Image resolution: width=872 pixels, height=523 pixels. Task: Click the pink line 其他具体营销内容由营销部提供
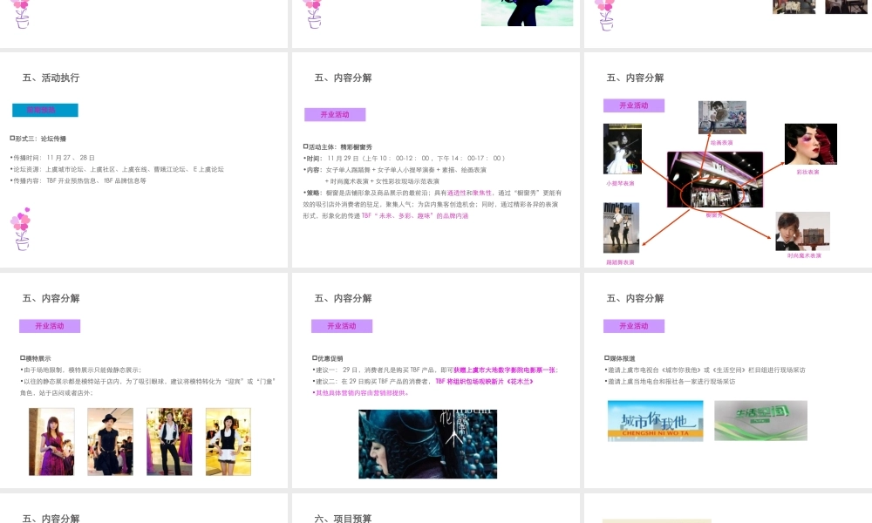pos(362,393)
